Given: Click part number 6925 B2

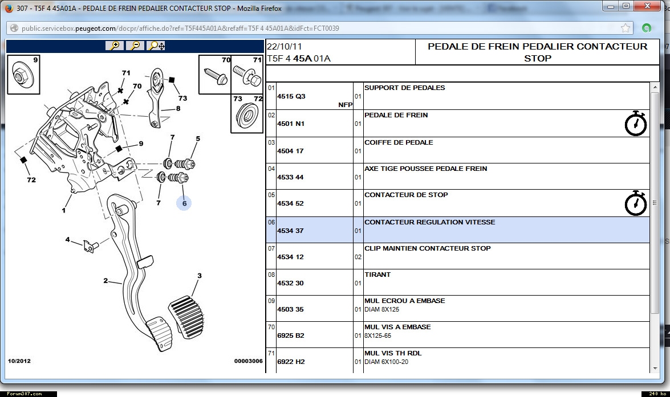Looking at the screenshot, I should [x=291, y=335].
